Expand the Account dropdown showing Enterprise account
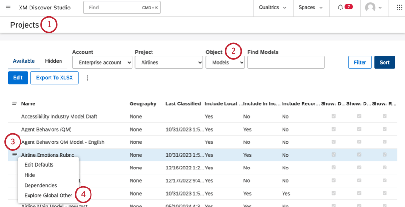The image size is (405, 207). 102,62
